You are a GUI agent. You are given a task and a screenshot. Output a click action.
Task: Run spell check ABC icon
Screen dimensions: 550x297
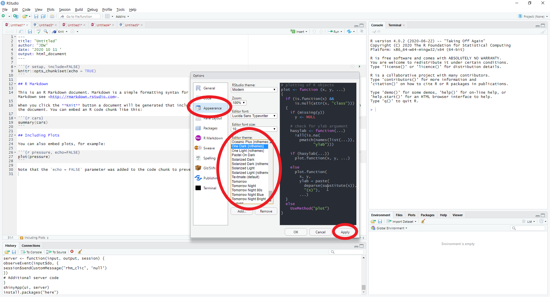[39, 31]
